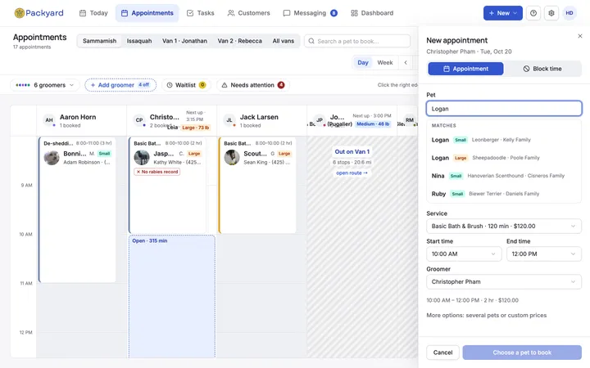Open the Messaging tab
This screenshot has width=590, height=368.
[x=310, y=13]
